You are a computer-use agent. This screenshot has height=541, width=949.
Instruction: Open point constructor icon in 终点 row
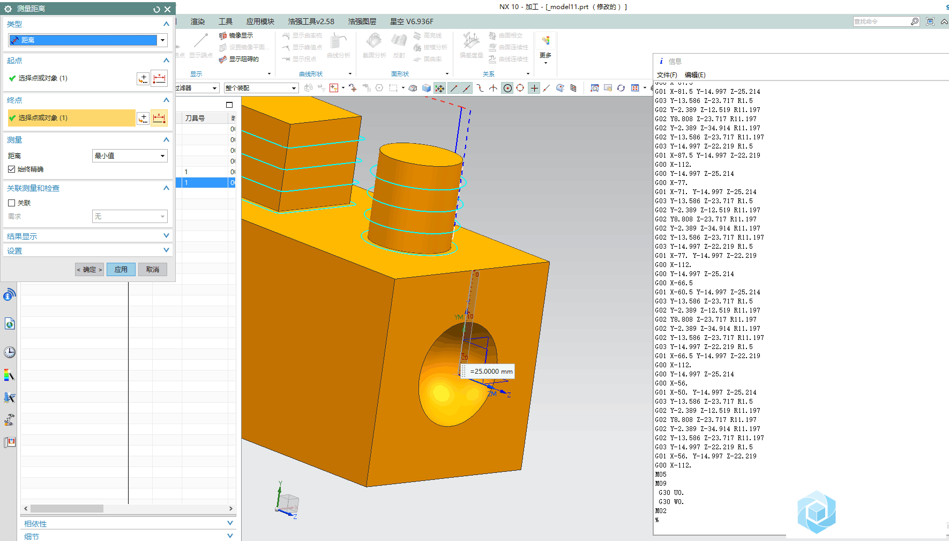(143, 118)
